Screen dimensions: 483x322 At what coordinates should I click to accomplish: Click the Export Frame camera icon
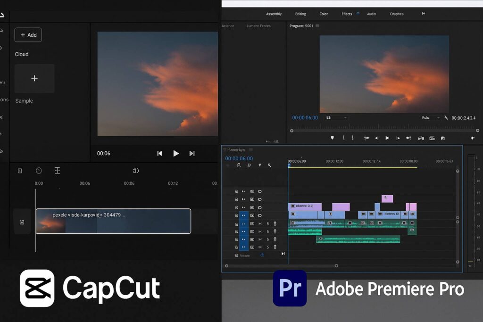[442, 138]
